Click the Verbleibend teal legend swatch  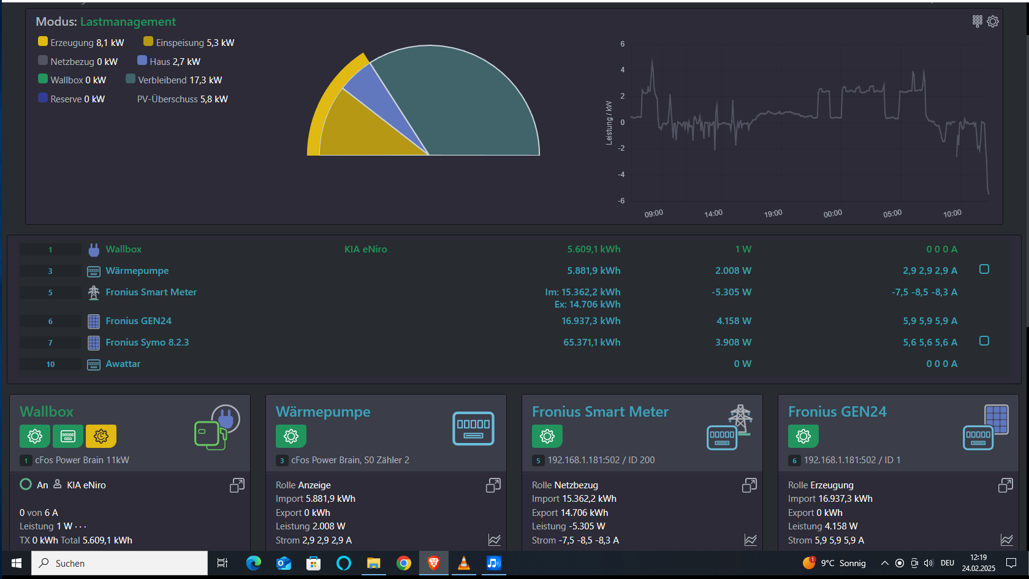131,78
